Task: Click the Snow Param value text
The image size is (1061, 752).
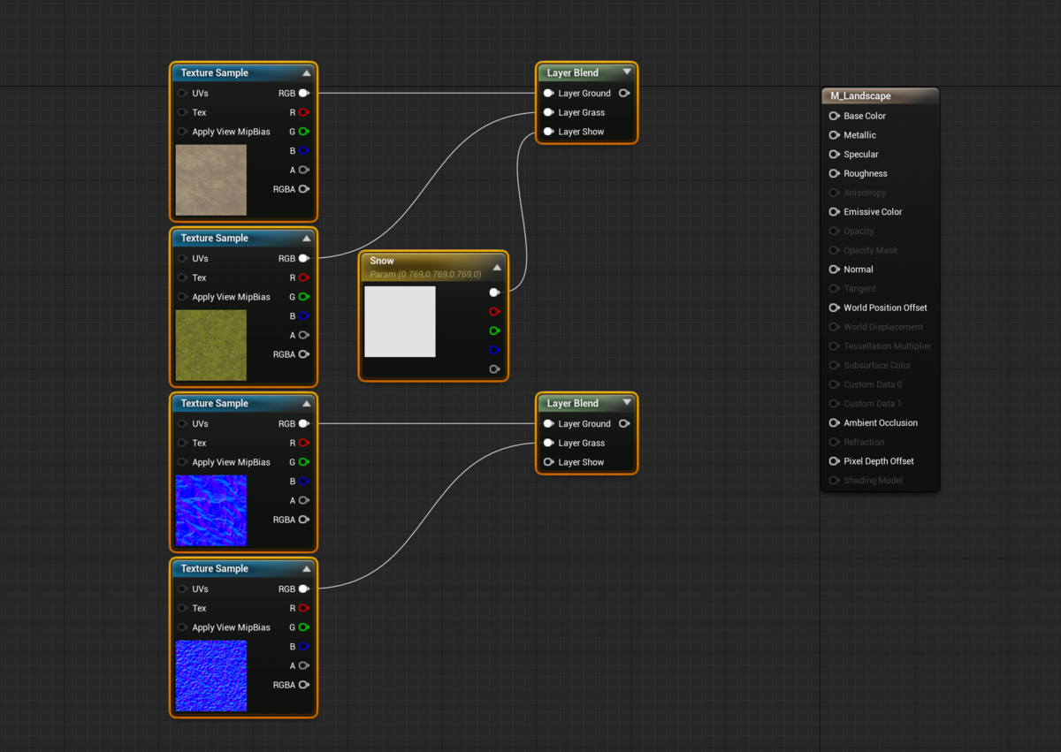Action: [426, 275]
